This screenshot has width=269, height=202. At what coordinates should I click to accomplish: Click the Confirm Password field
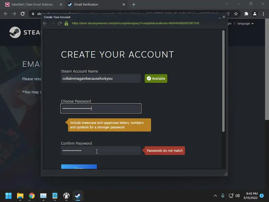click(101, 151)
